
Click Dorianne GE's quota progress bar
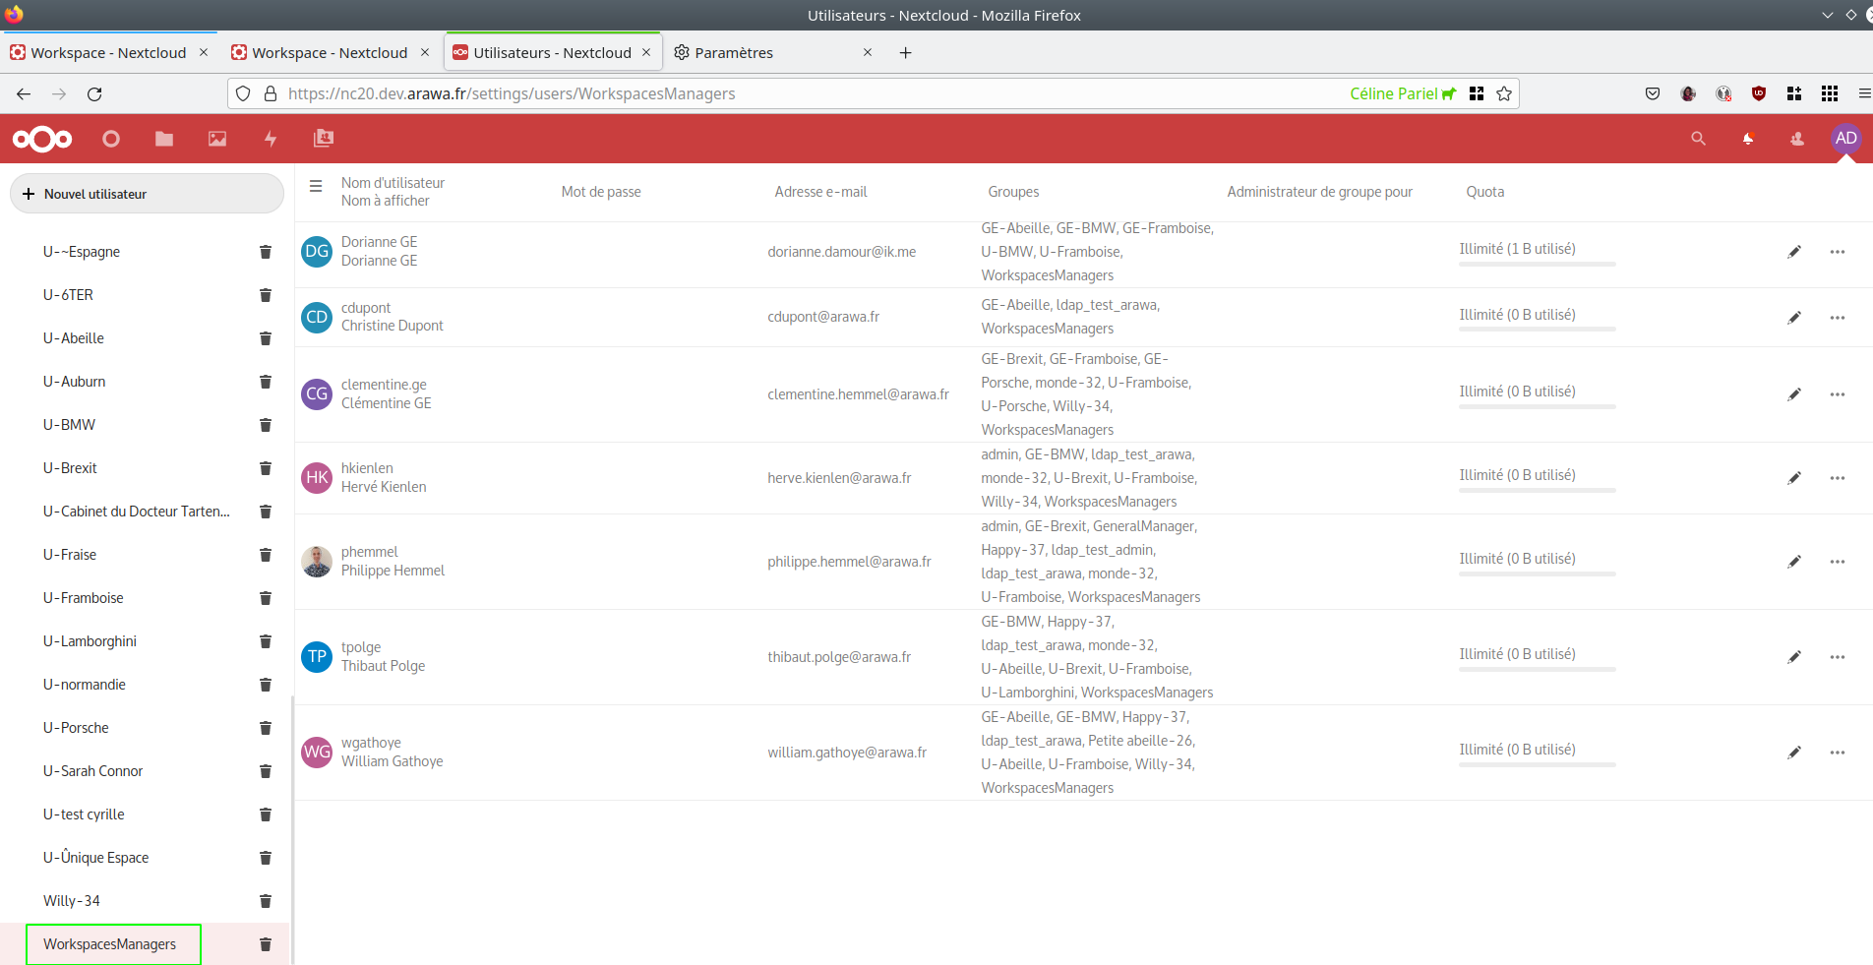tap(1537, 264)
